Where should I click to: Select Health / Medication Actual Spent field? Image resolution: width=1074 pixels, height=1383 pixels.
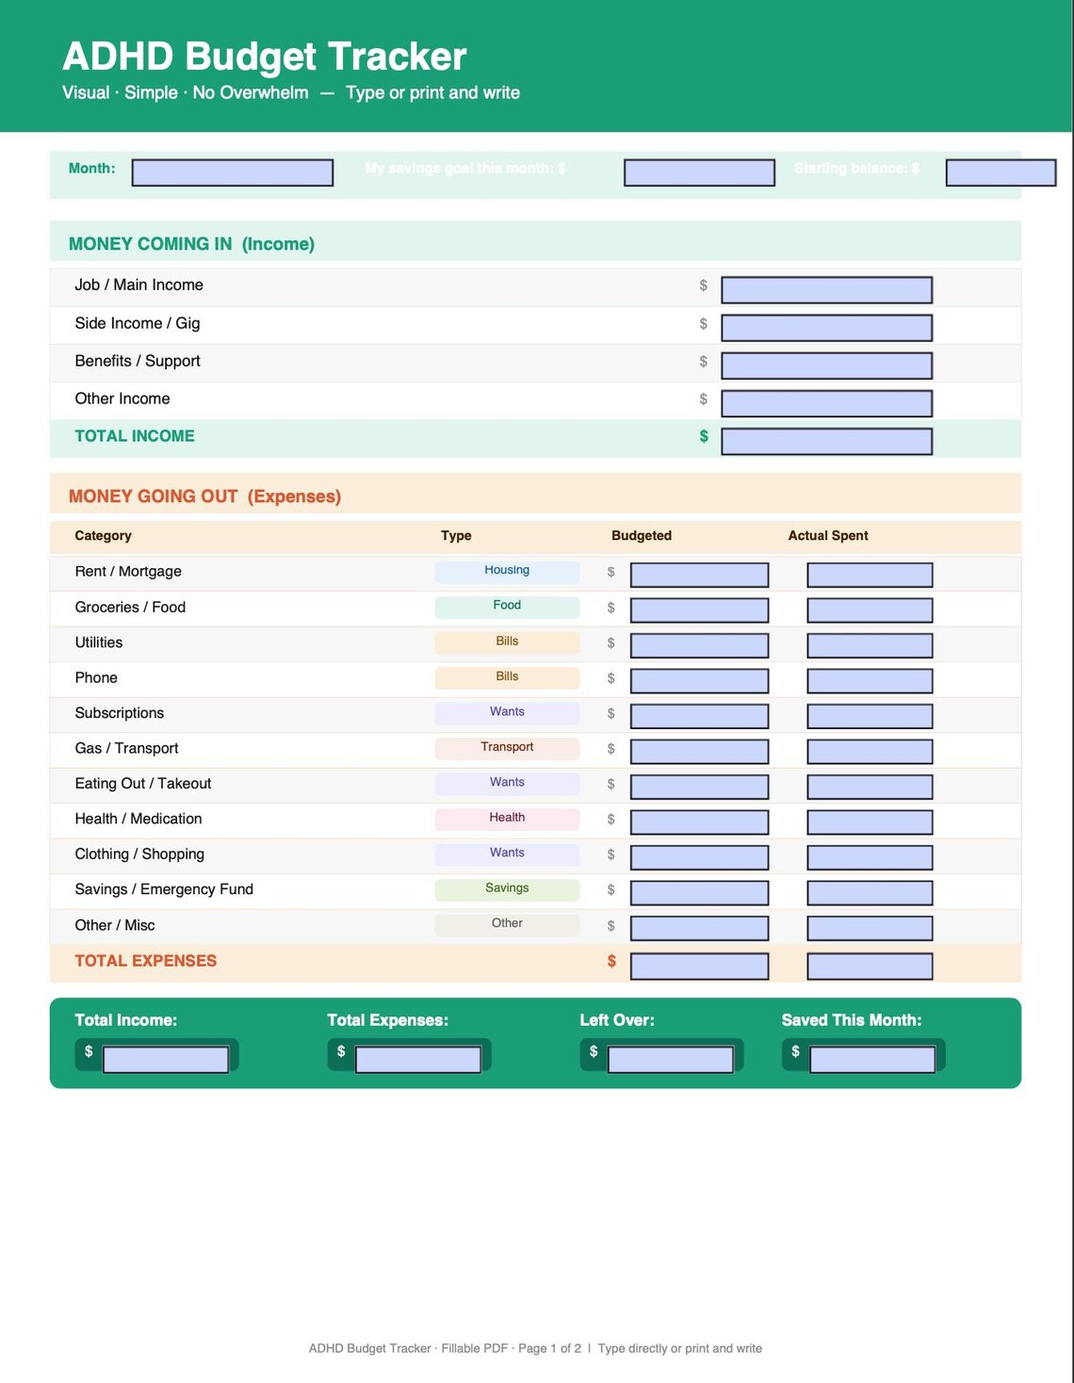pos(870,822)
